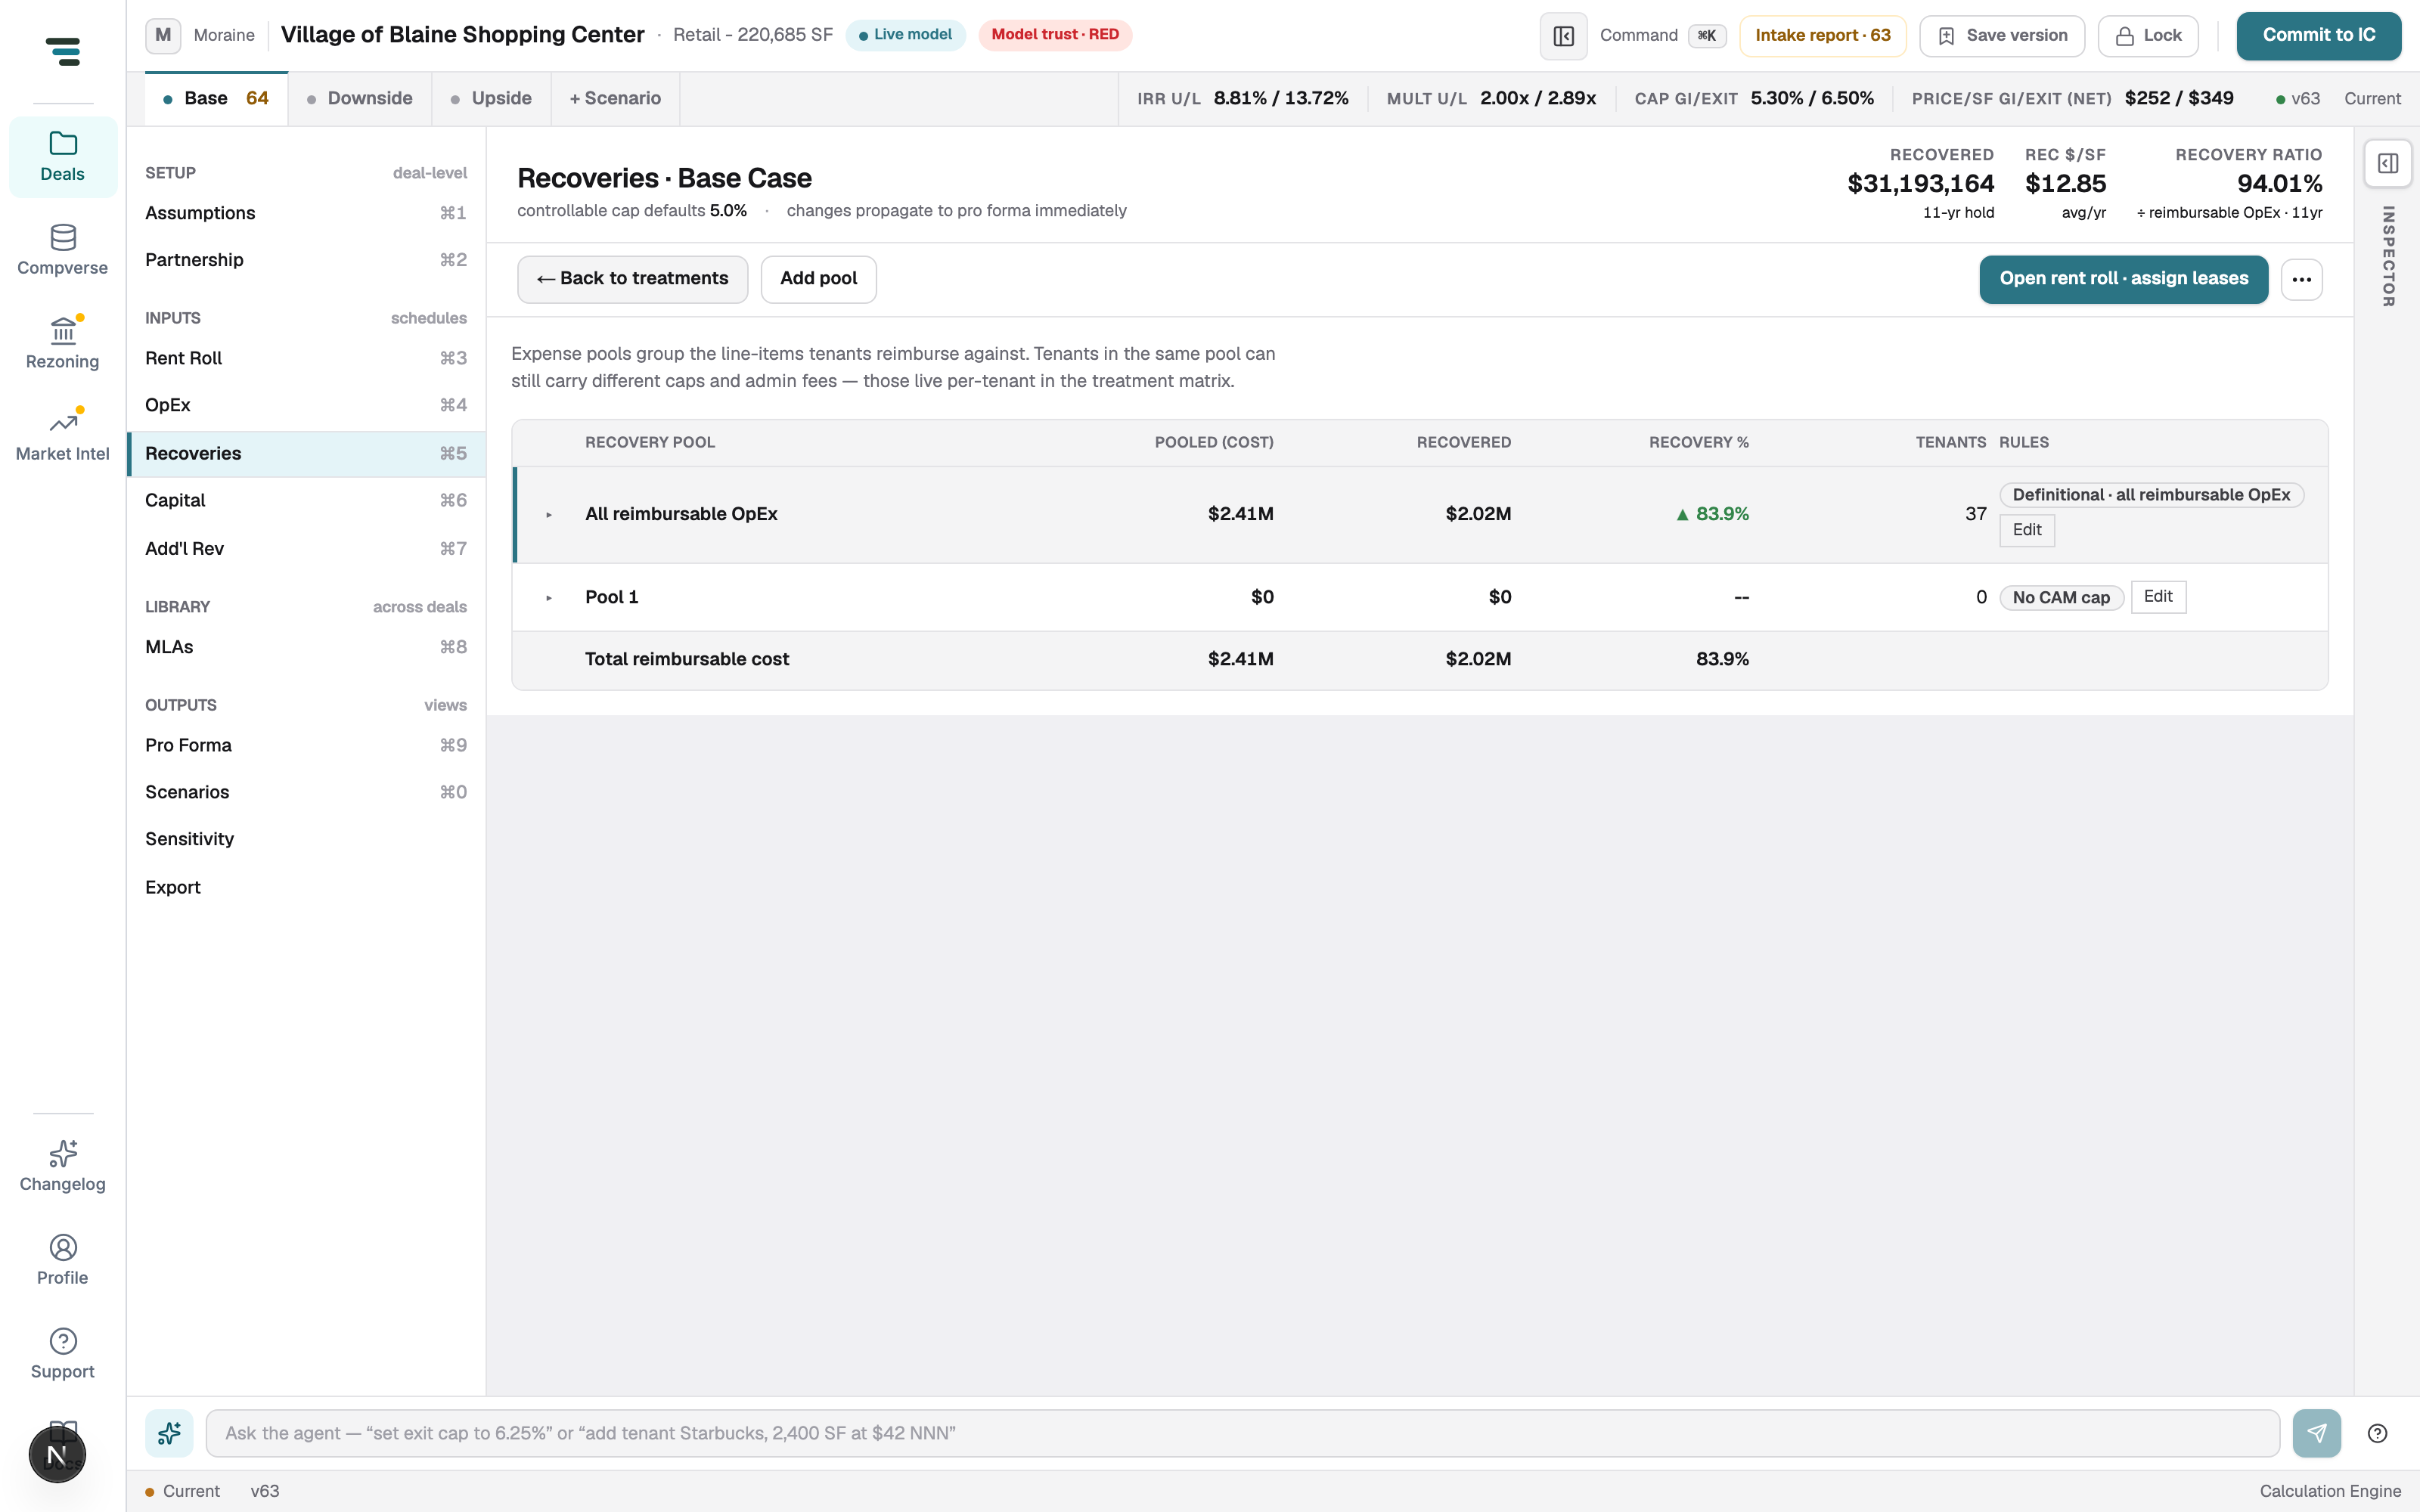Click Total reimbursable cost row
This screenshot has height=1512, width=2420.
pyautogui.click(x=1419, y=660)
